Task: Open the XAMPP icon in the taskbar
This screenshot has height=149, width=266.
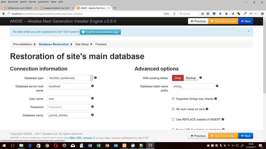Action: pyautogui.click(x=124, y=145)
